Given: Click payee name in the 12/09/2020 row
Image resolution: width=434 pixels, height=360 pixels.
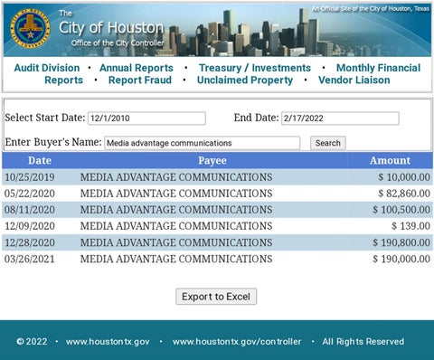Looking at the screenshot, I should click(x=176, y=226).
